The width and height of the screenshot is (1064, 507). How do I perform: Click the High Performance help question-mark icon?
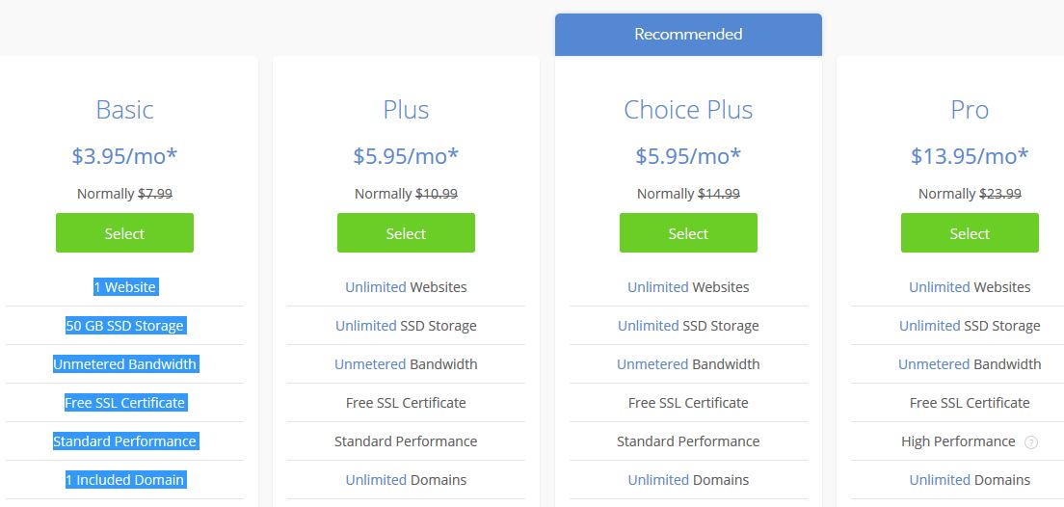tap(1031, 441)
